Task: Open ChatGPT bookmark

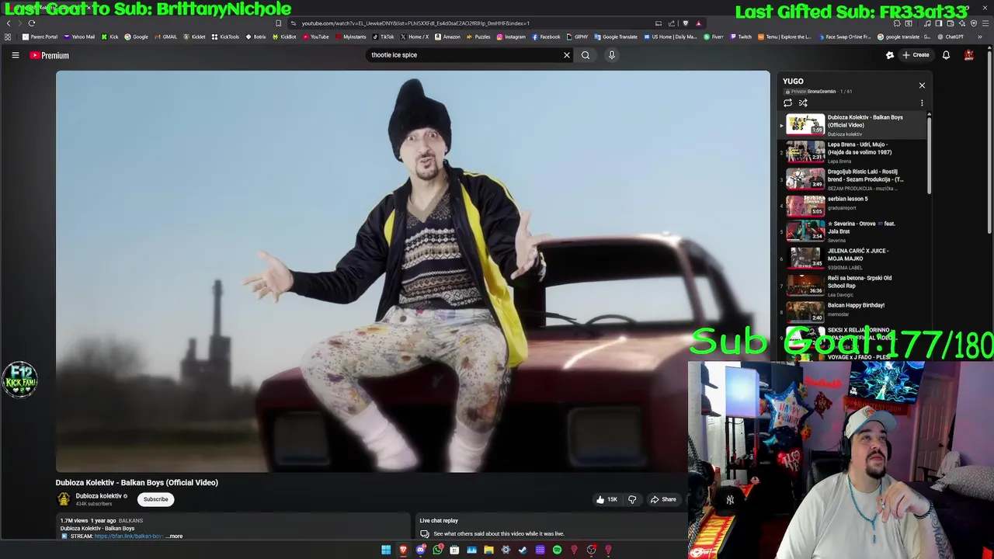Action: pos(951,36)
